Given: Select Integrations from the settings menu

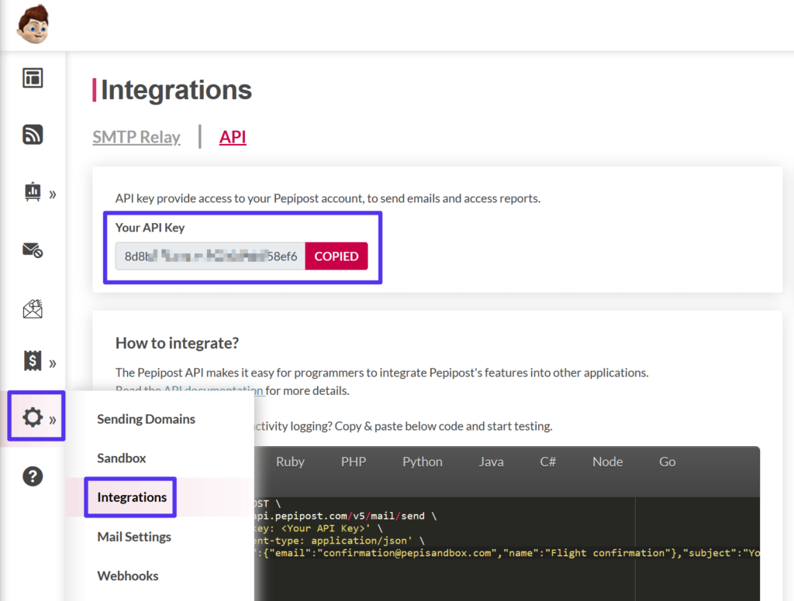Looking at the screenshot, I should 131,497.
